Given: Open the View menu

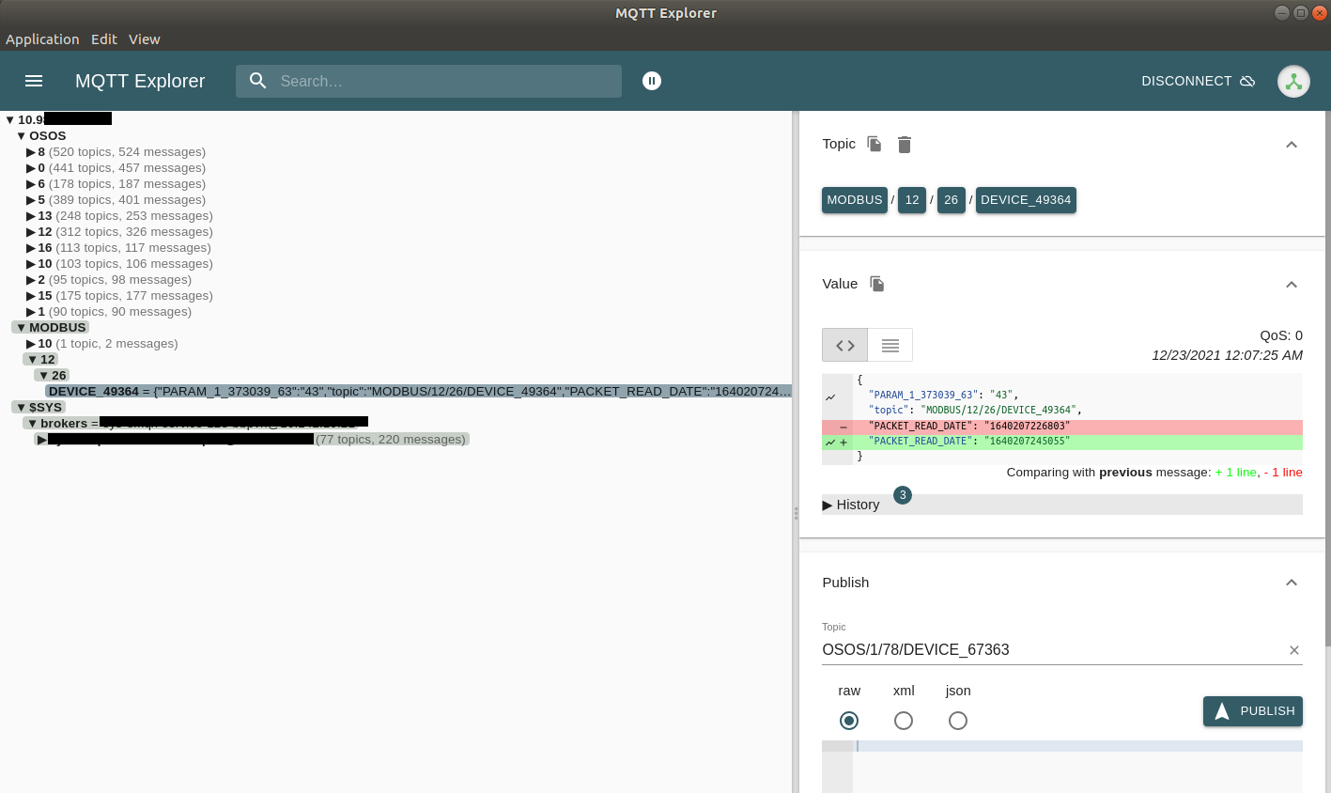Looking at the screenshot, I should 144,39.
